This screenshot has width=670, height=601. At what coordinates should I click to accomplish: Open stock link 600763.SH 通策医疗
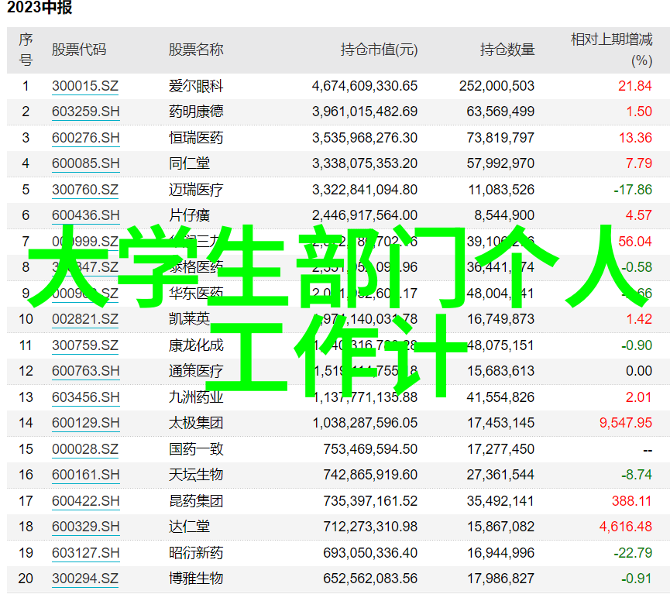[x=86, y=371]
